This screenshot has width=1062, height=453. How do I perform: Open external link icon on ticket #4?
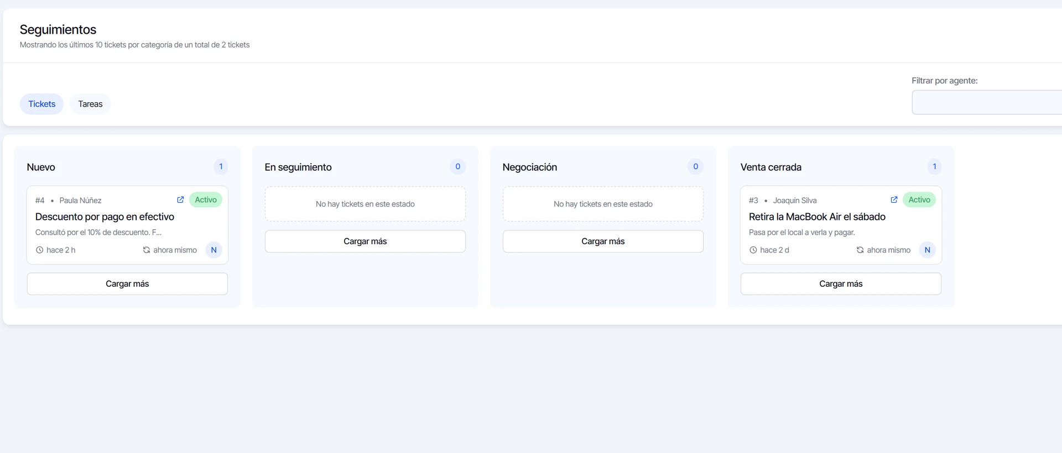click(180, 200)
